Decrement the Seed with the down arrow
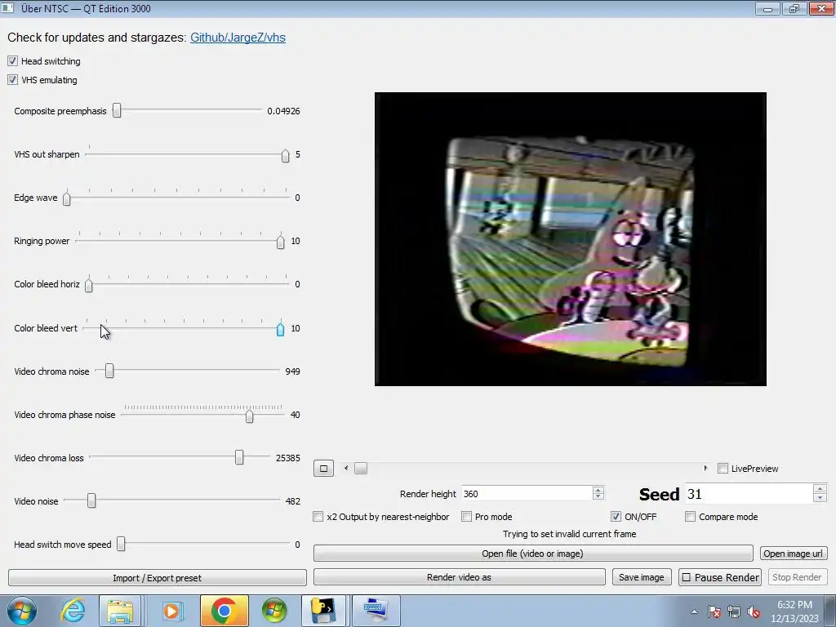Image resolution: width=836 pixels, height=627 pixels. [820, 499]
